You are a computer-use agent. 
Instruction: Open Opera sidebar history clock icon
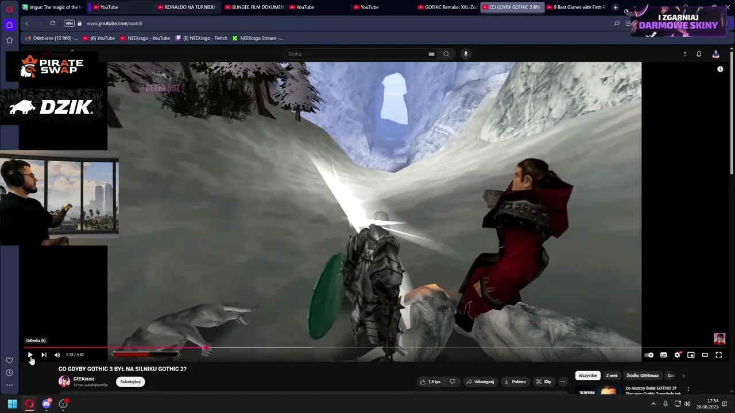tap(9, 373)
